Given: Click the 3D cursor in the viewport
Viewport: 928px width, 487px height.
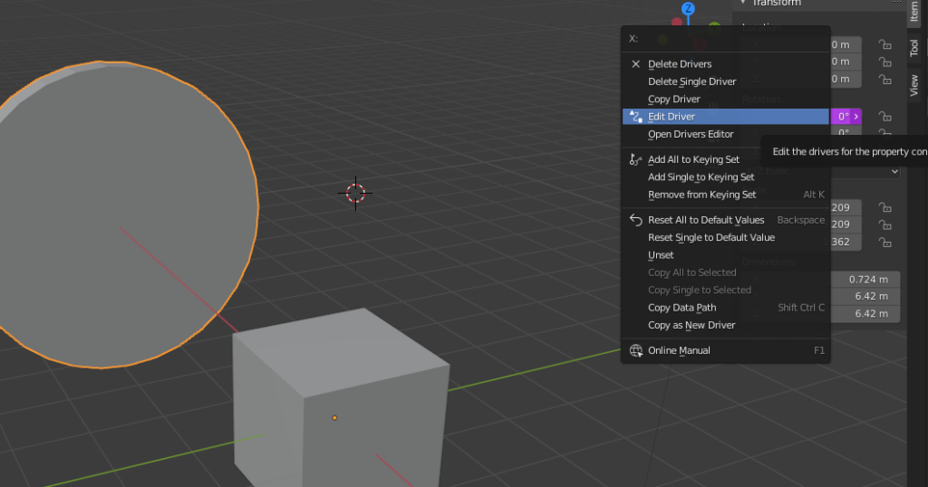Looking at the screenshot, I should pyautogui.click(x=355, y=193).
